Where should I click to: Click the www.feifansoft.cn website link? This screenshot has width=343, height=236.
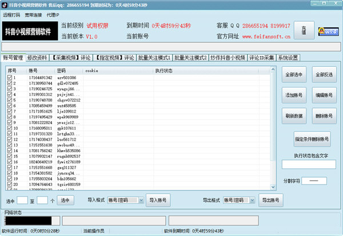(266, 37)
